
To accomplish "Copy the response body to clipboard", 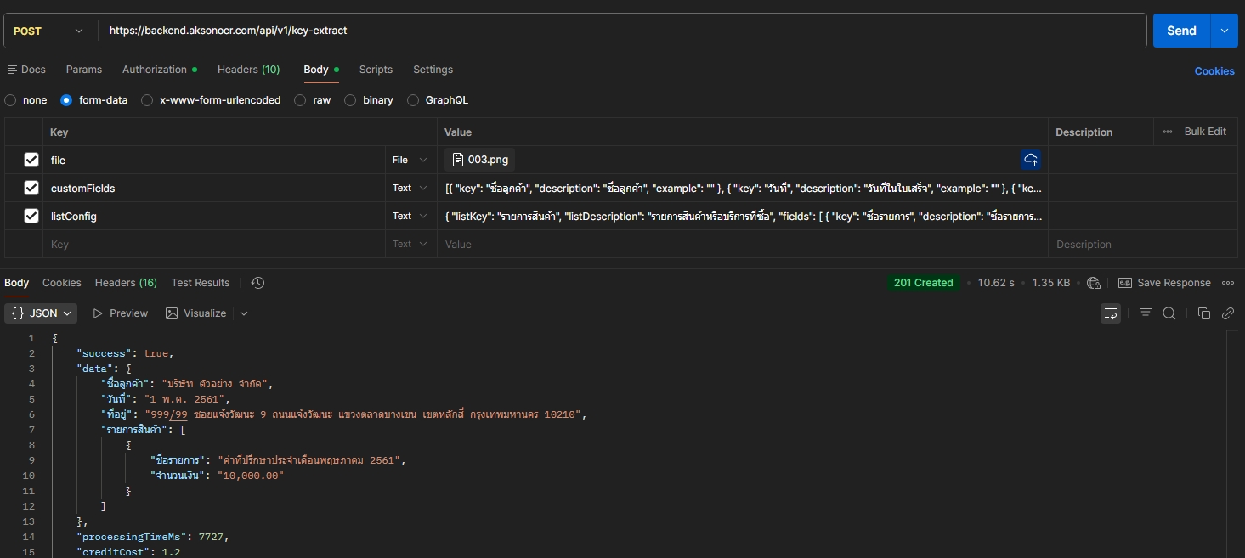I will (x=1204, y=313).
